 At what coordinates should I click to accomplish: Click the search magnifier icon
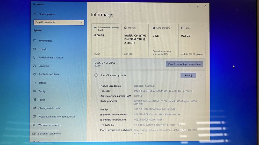pyautogui.click(x=82, y=22)
